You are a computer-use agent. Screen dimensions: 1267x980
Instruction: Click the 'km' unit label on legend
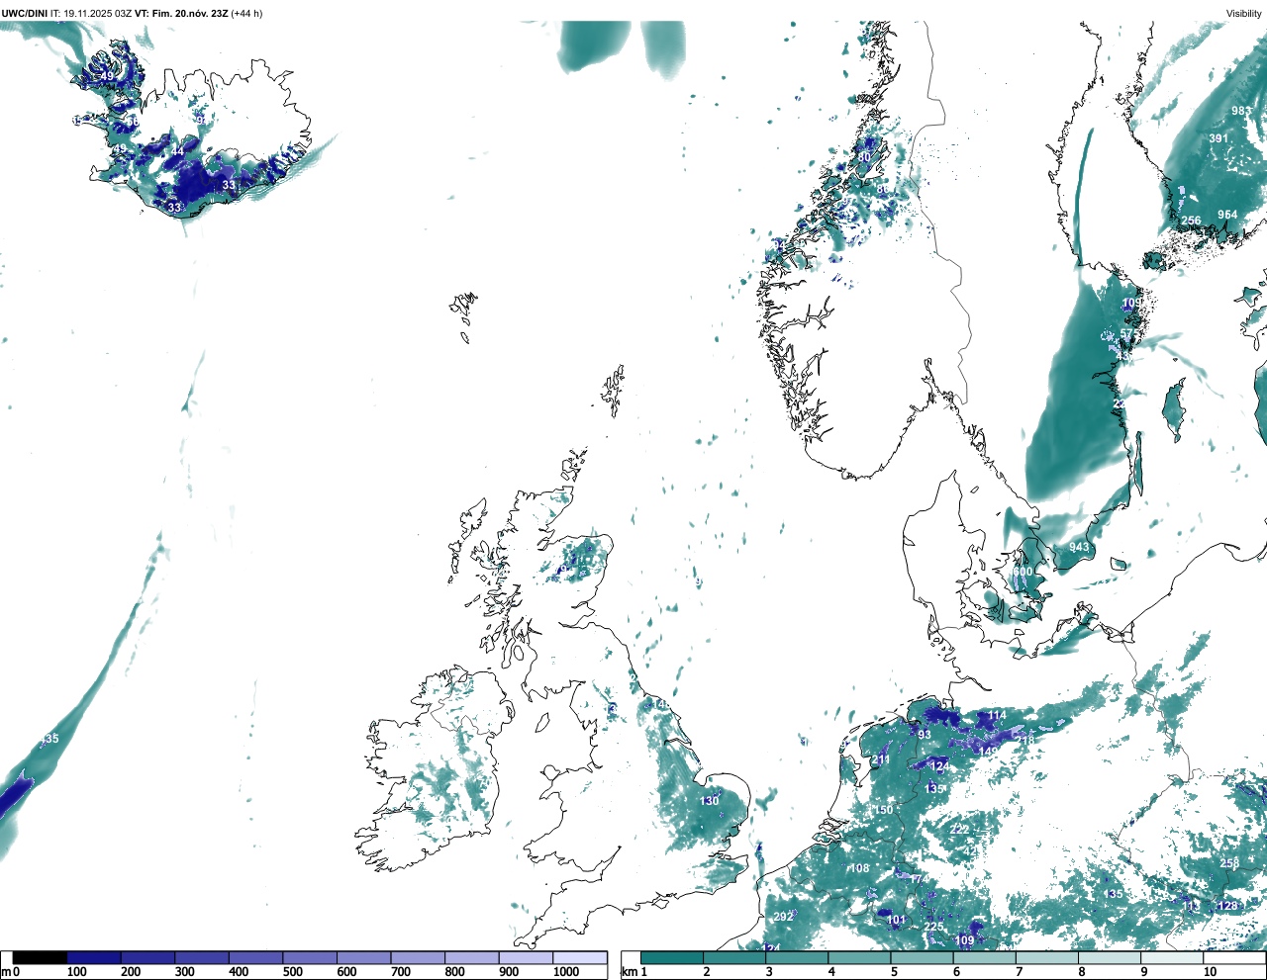629,972
